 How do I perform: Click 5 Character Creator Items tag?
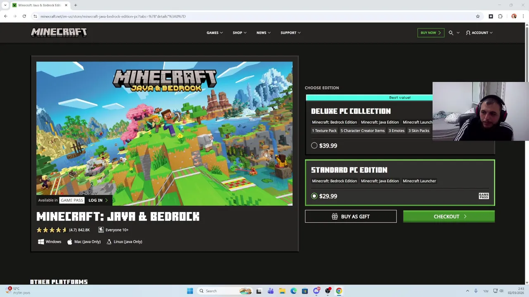(x=362, y=130)
